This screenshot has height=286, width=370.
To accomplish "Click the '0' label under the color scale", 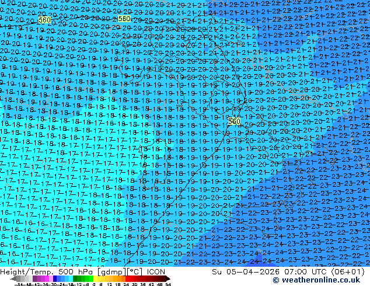I will coord(94,284).
